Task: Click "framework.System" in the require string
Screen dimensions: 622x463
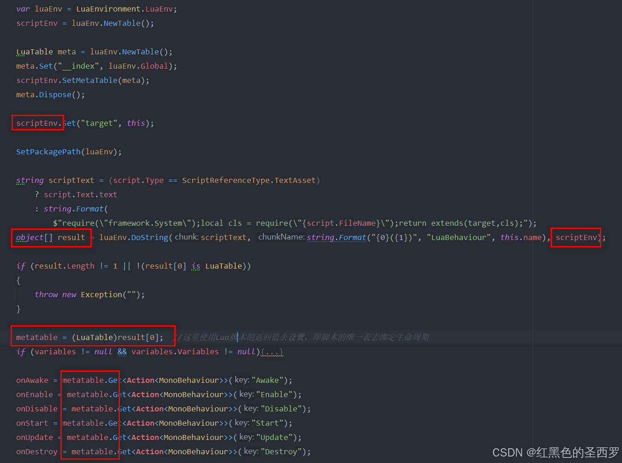Action: click(148, 223)
